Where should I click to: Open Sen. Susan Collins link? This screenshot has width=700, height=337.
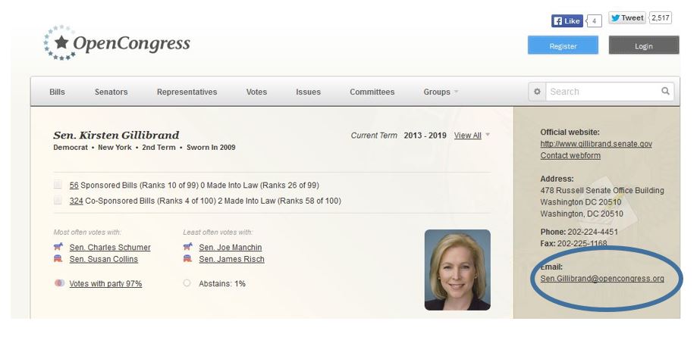point(104,259)
